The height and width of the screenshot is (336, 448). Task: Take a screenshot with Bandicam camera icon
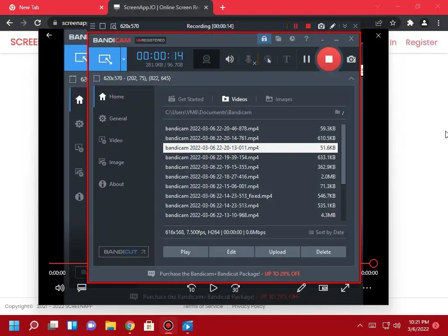tap(351, 59)
